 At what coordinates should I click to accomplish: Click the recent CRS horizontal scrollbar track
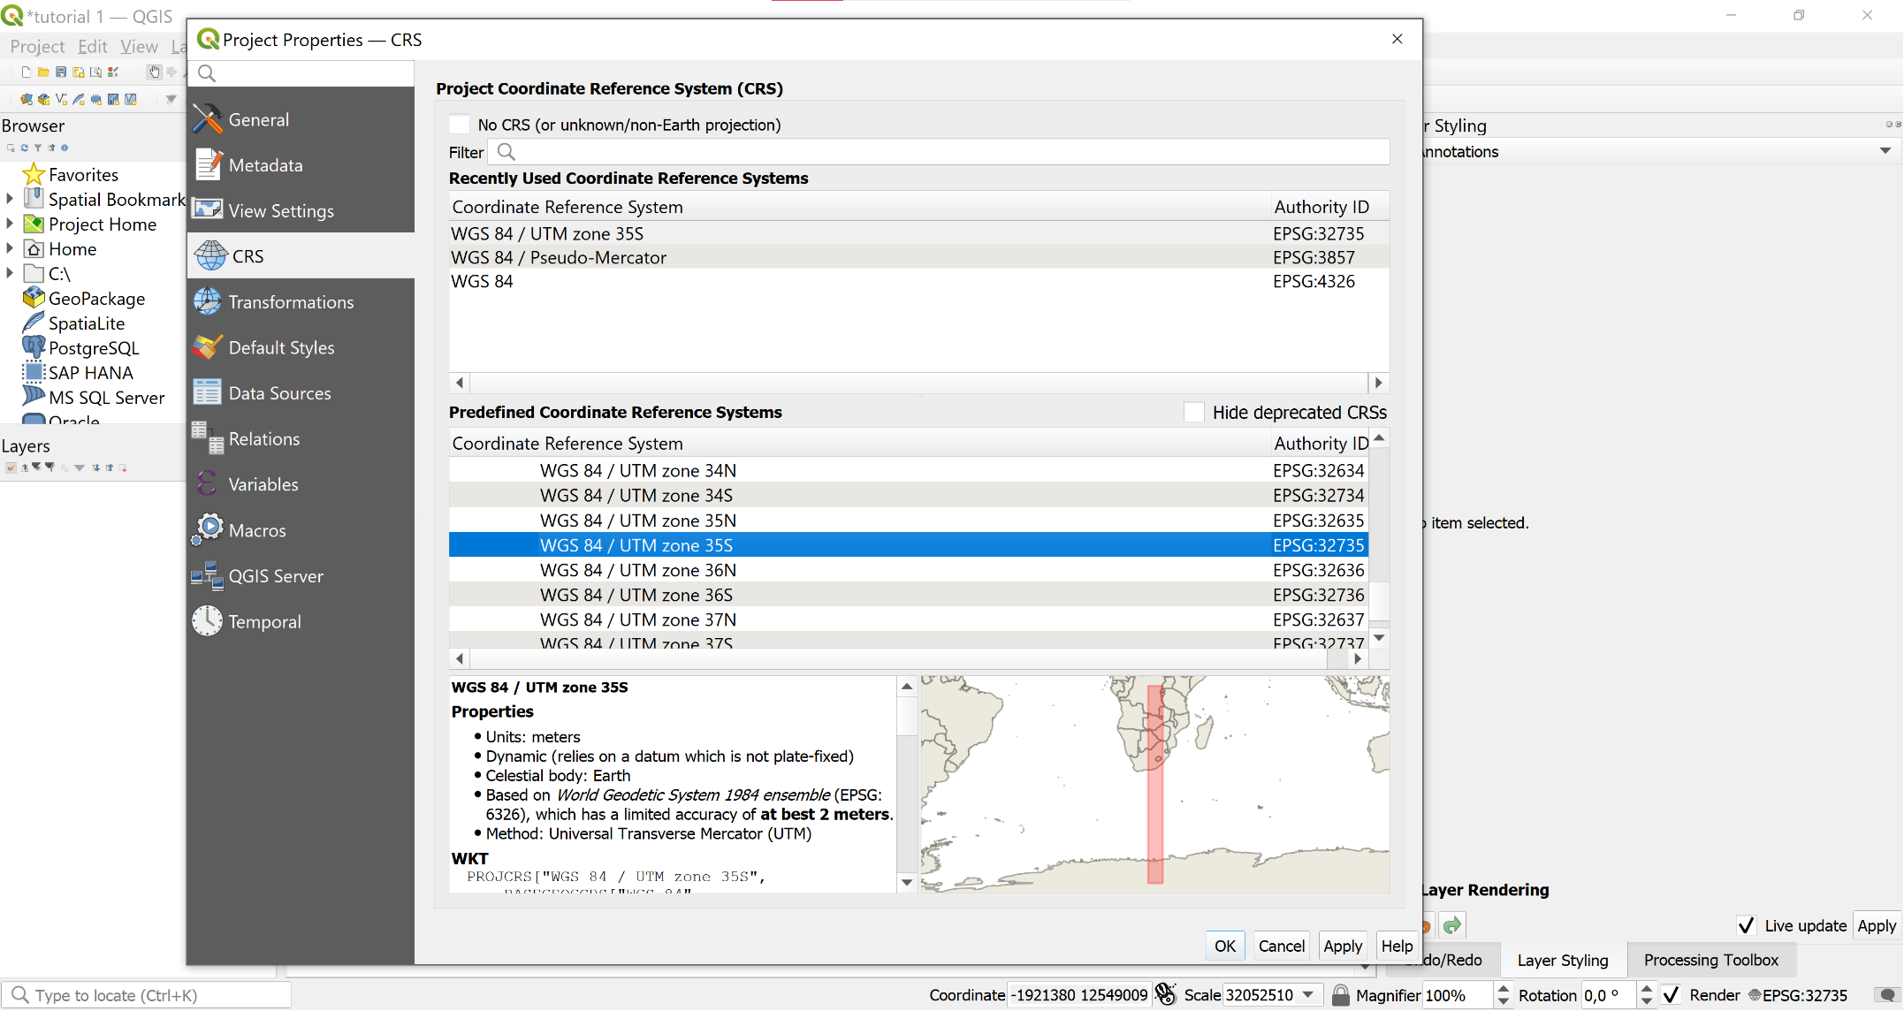click(918, 383)
